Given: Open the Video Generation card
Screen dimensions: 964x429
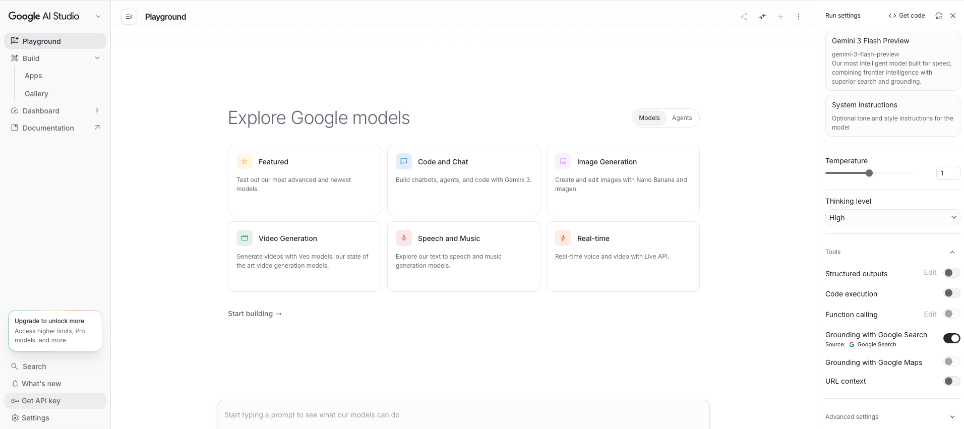Looking at the screenshot, I should (305, 257).
